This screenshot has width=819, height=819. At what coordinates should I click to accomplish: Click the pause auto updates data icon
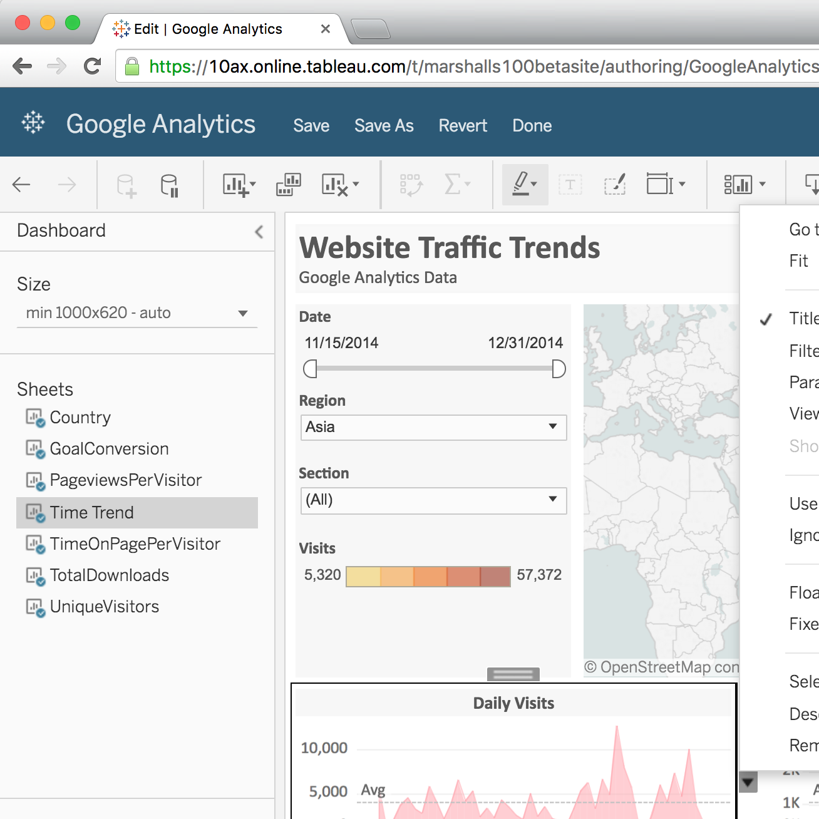pos(170,185)
